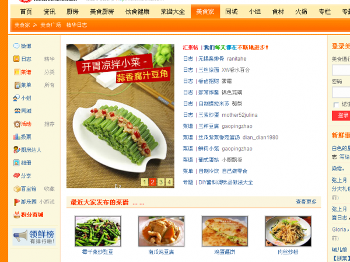Click the 领鲜榜 megaphone banner
The width and height of the screenshot is (350, 262).
click(x=34, y=237)
